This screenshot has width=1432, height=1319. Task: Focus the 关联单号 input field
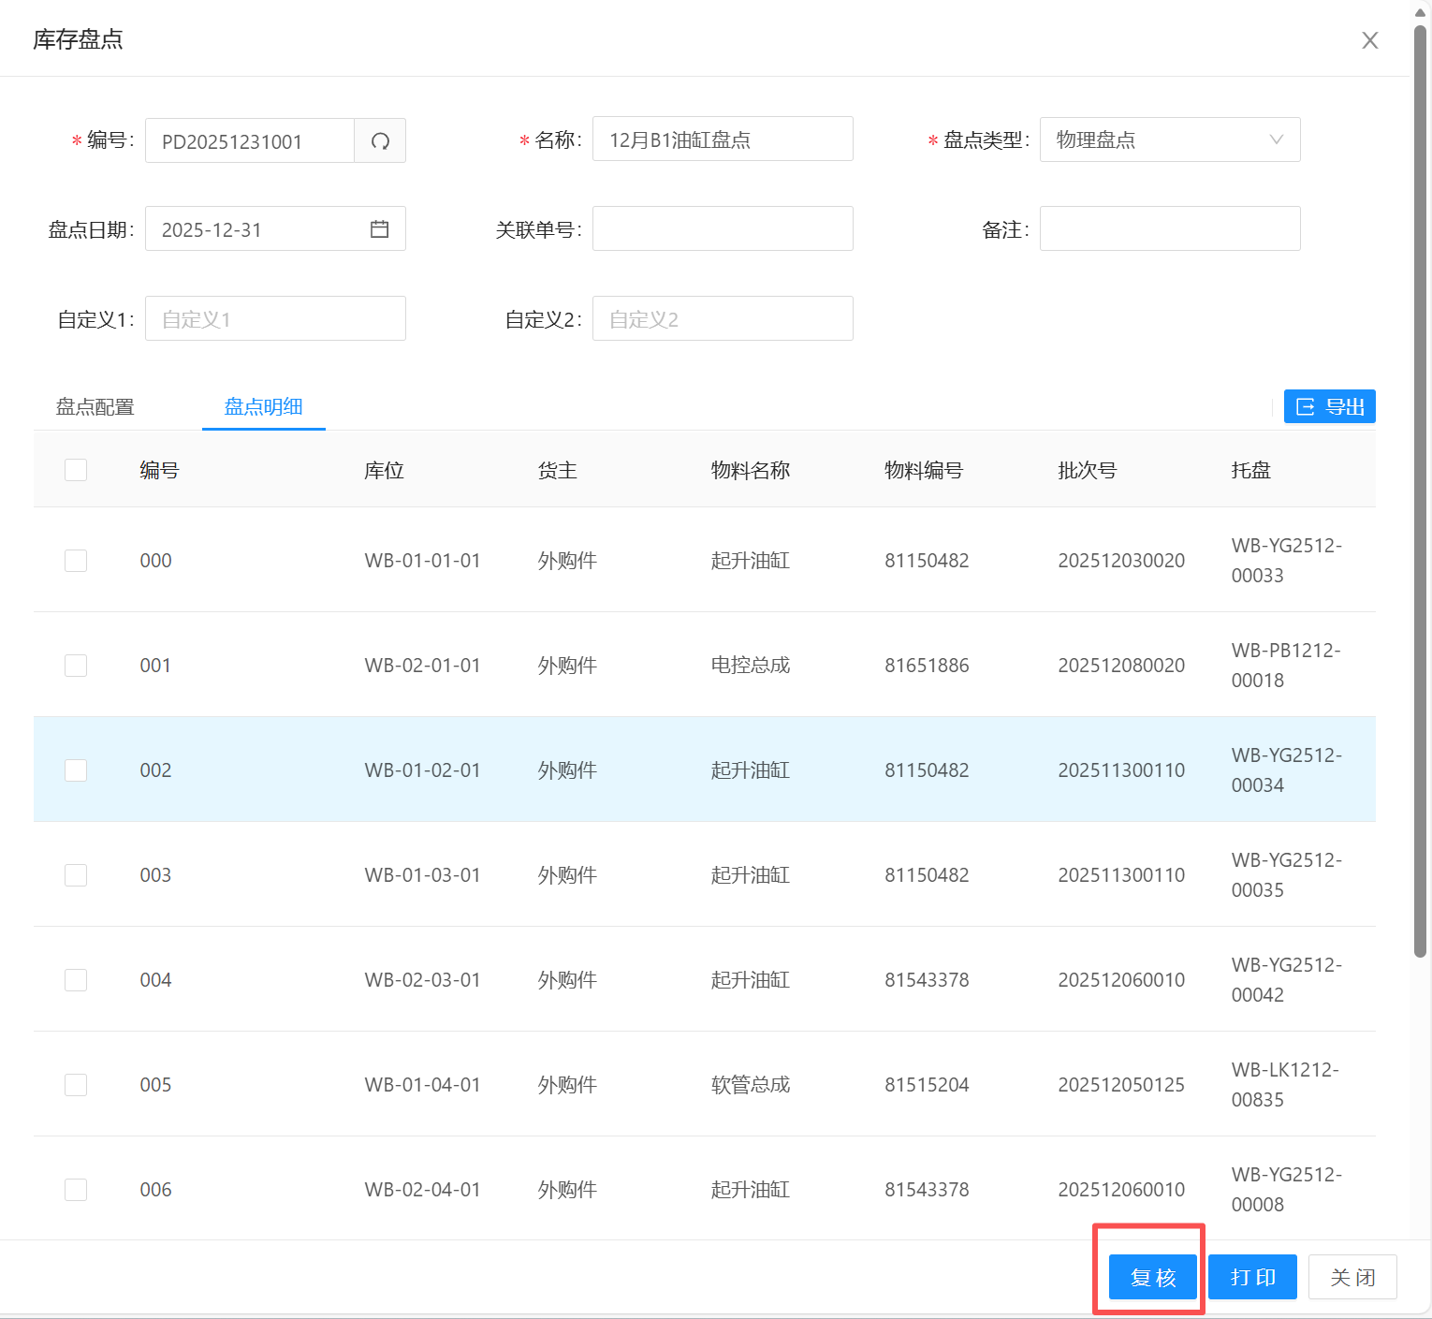click(722, 229)
